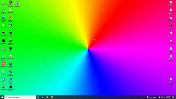The image size is (176, 99).
Task: Open the volume control tray icon
Action: [164, 97]
